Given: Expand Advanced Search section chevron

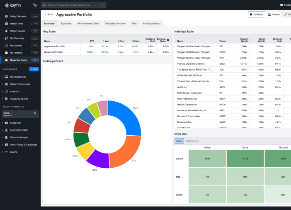Looking at the screenshot, I should tap(2, 99).
